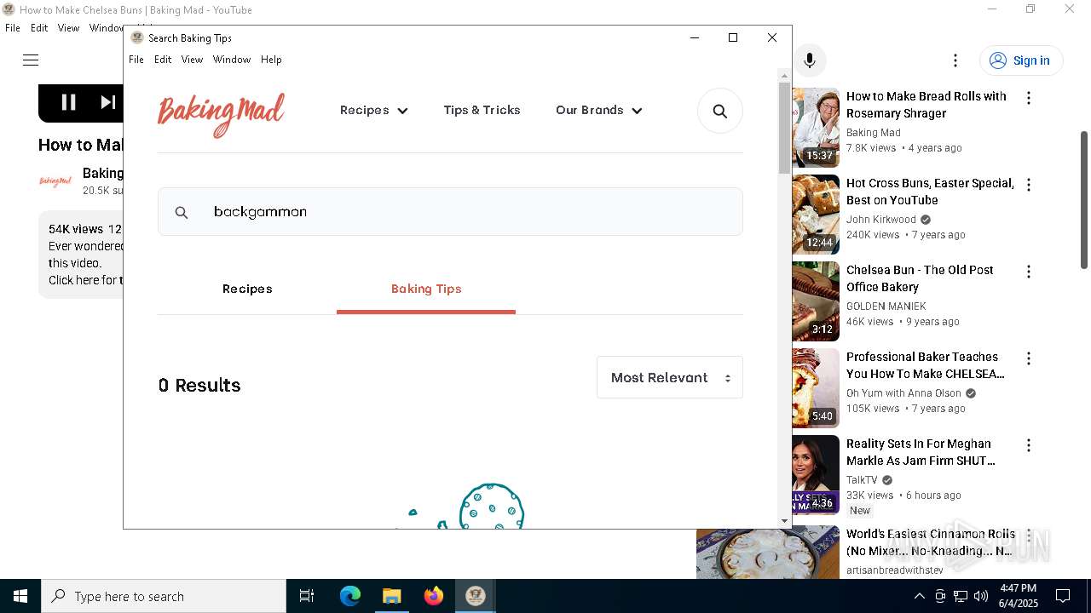Click the Windows taskbar search box
1091x613 pixels.
click(x=164, y=596)
